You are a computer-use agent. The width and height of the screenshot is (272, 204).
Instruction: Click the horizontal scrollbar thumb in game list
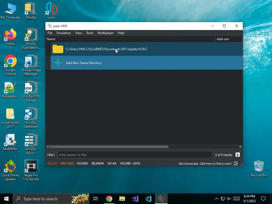(109, 147)
